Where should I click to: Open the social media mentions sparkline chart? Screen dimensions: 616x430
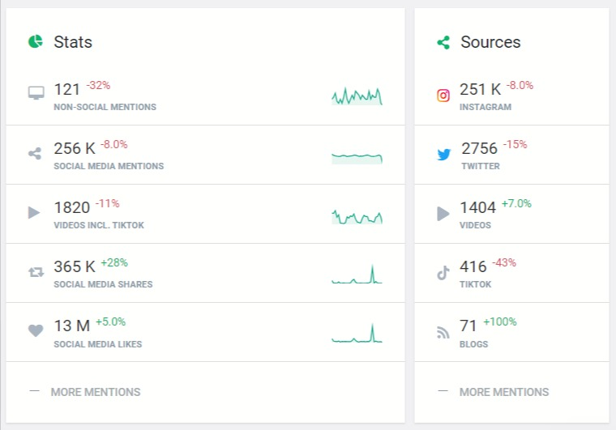(357, 158)
